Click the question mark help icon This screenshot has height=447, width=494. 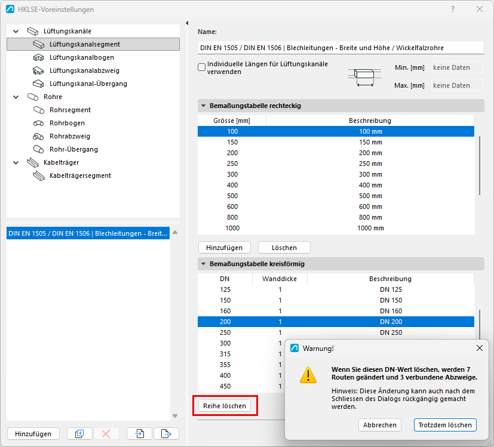tap(453, 9)
